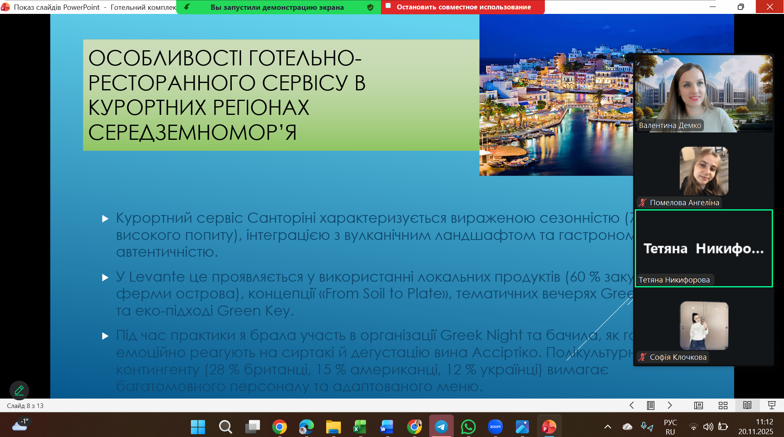Click the 'Слайд 8 з 13' slide counter
The height and width of the screenshot is (437, 784).
tap(25, 406)
